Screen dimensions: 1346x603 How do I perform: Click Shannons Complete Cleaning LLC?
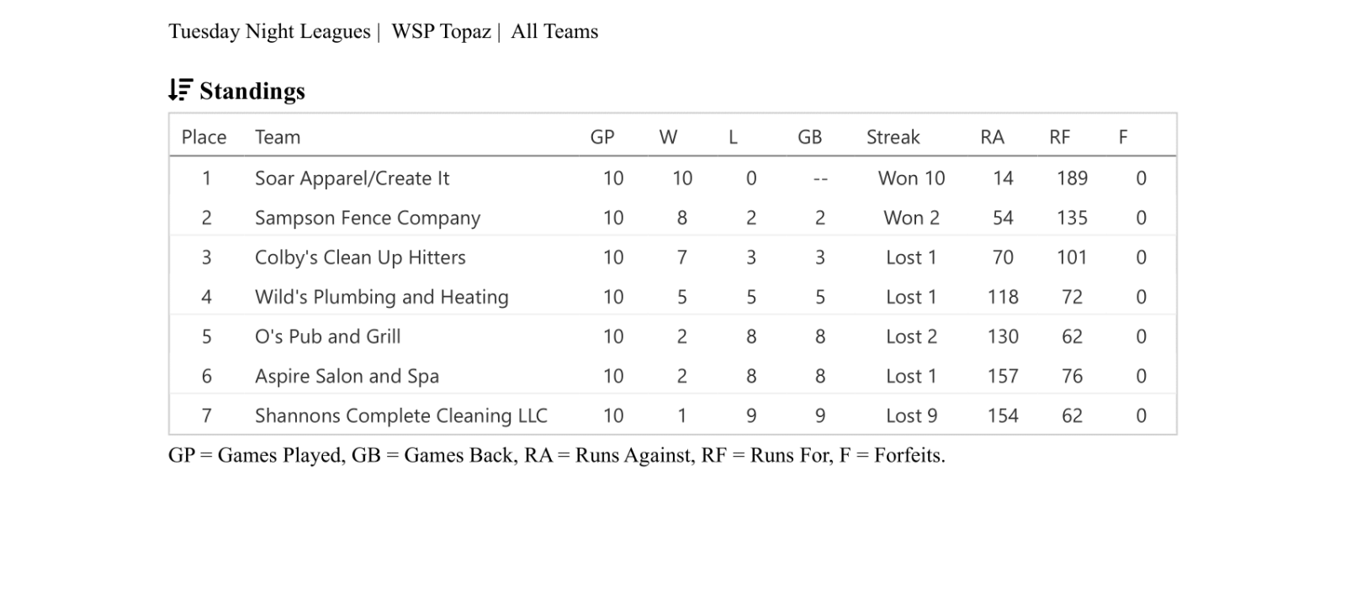click(x=400, y=415)
